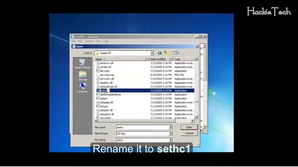
Task: Click the MSC File type cell
Action: pyautogui.click(x=179, y=75)
